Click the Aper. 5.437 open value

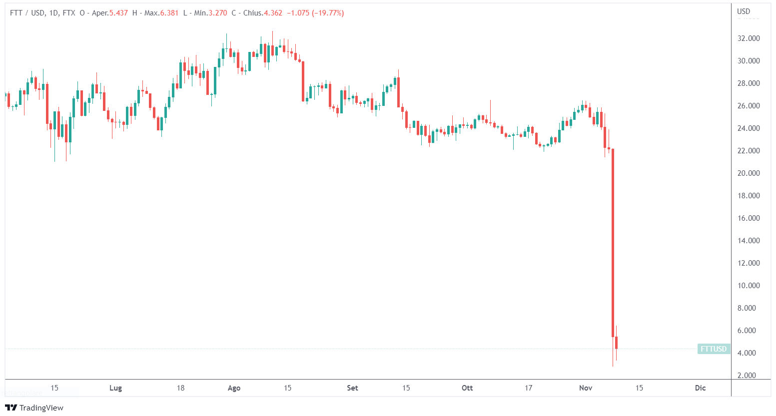110,13
